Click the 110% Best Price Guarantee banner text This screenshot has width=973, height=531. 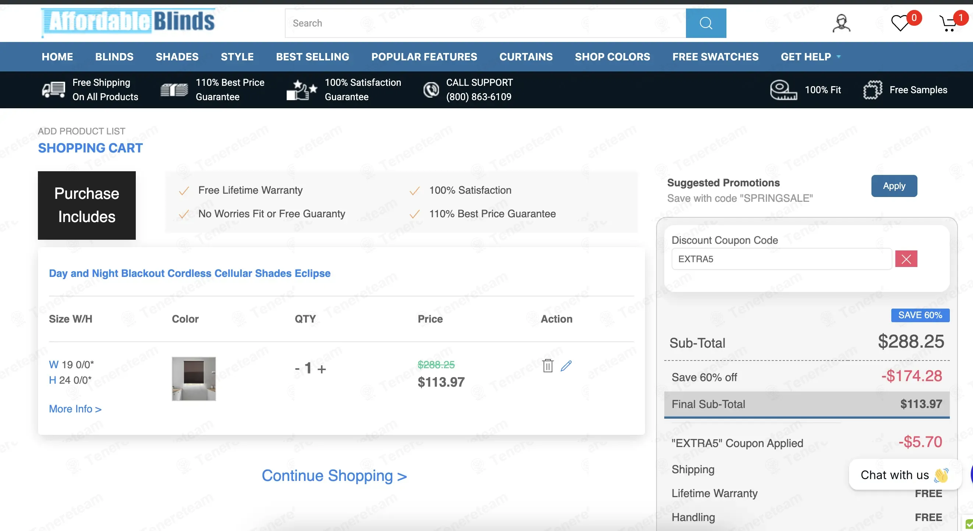click(230, 89)
